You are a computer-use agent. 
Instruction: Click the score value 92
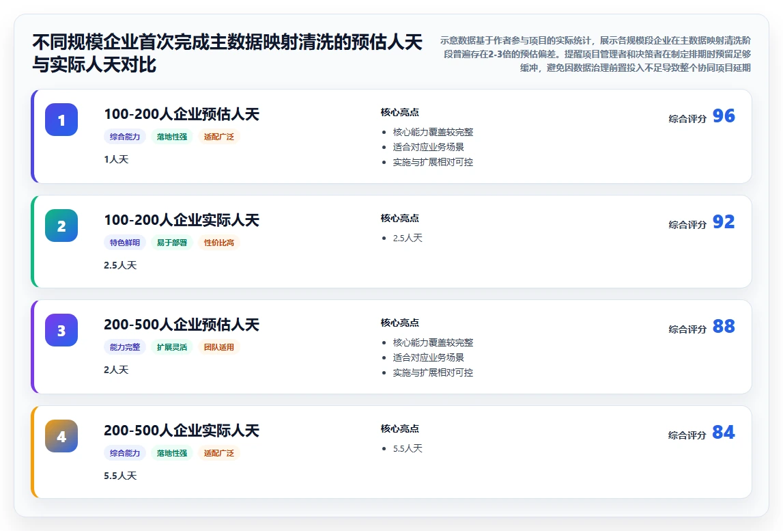[724, 222]
